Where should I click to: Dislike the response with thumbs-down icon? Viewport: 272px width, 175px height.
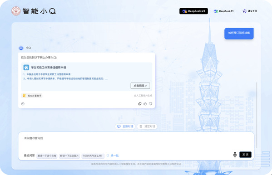(151, 104)
